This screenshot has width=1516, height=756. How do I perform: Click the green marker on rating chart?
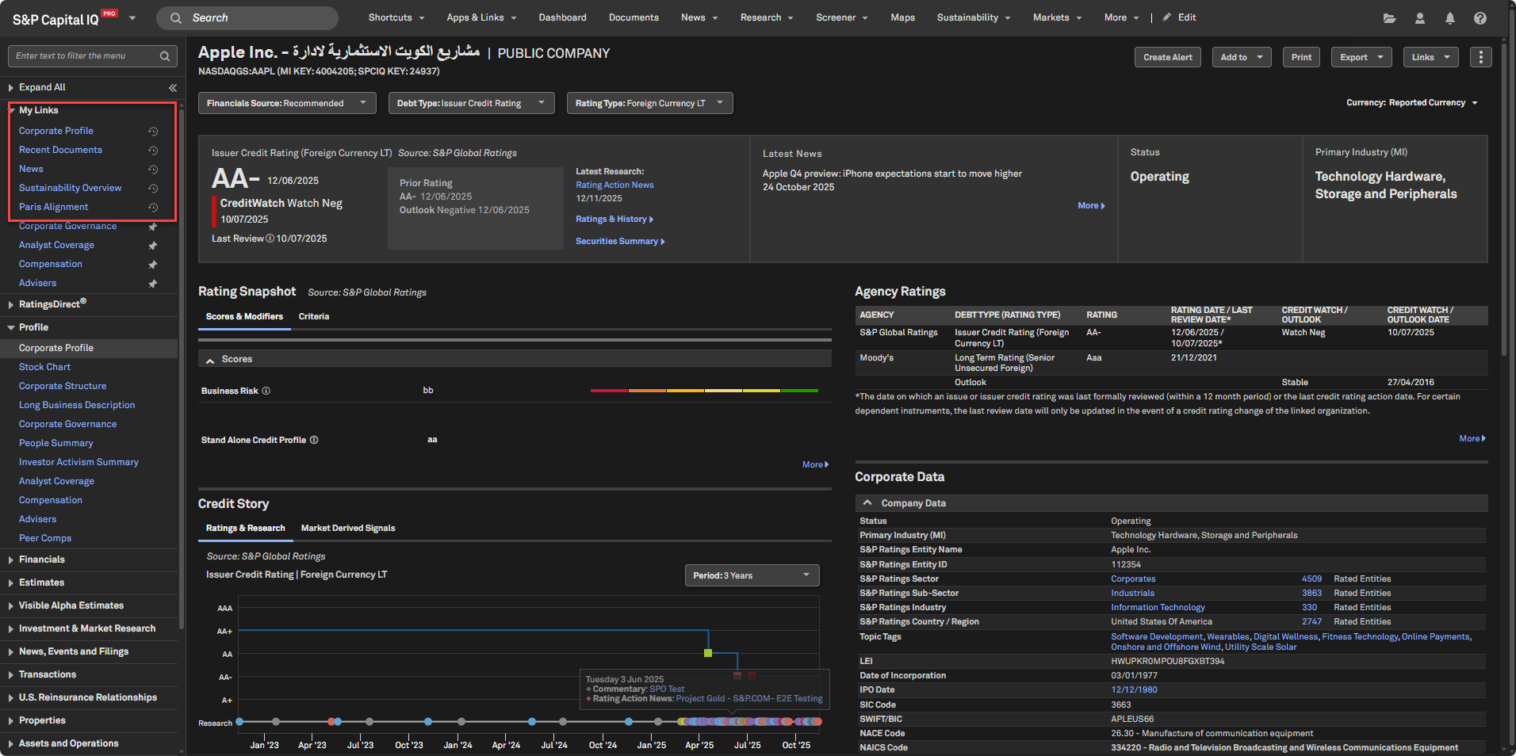[708, 653]
